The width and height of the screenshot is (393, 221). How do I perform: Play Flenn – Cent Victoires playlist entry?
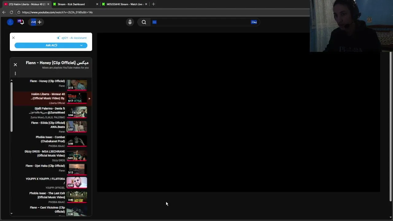coord(52,210)
